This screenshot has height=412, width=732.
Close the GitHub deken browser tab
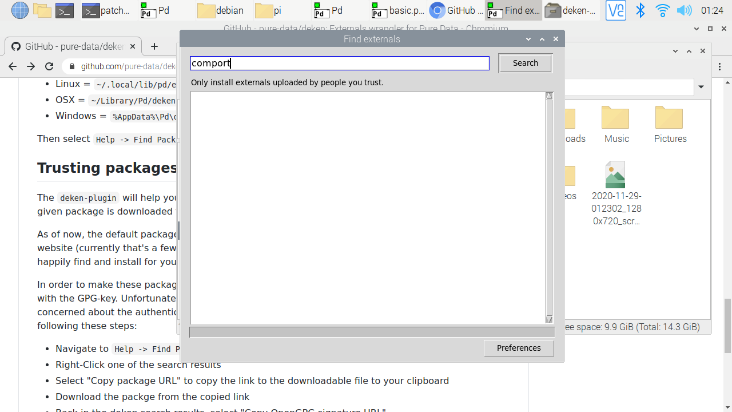coord(133,47)
